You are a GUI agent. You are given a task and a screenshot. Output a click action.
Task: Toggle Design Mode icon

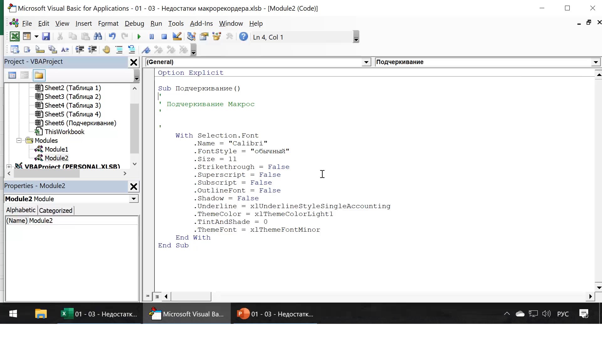tap(177, 37)
